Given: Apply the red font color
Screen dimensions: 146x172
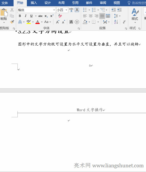Looking at the screenshot, I should [38, 22].
